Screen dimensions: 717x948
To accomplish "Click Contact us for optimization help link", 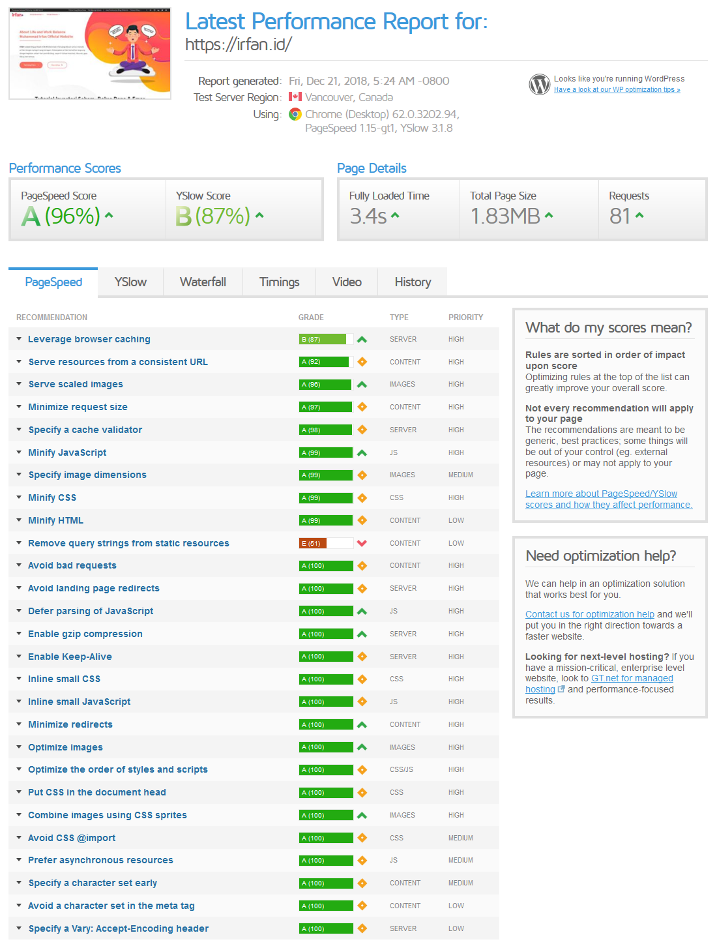I will pos(589,614).
